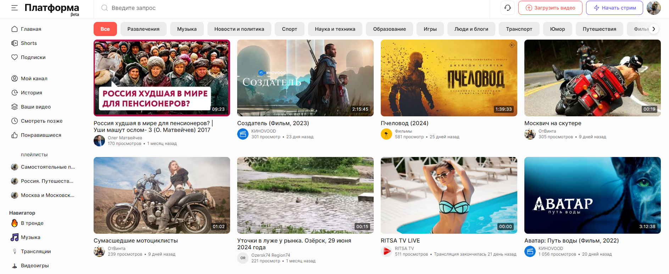The image size is (669, 274).
Task: Filter by Люди и блоги
Action: point(472,29)
